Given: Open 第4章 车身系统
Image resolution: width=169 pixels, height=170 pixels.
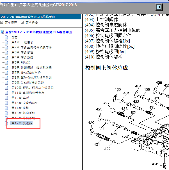Looking at the screenshot, I should (x=22, y=57).
